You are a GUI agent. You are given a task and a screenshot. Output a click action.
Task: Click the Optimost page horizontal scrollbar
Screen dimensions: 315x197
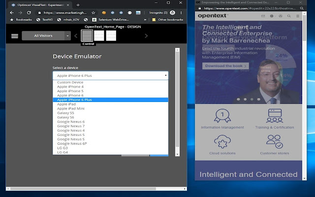tap(83, 189)
